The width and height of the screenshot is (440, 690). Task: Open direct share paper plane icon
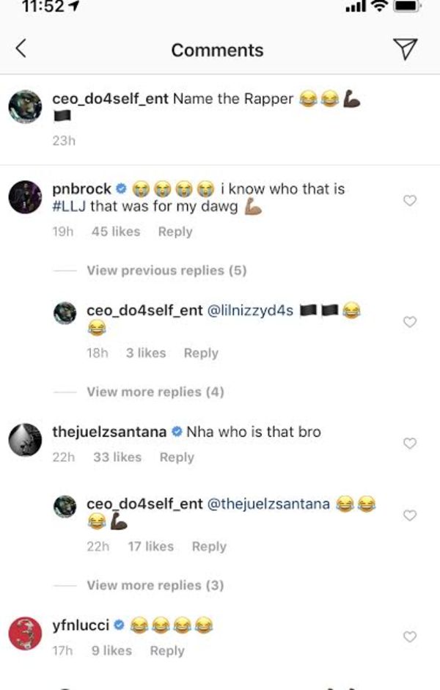404,49
